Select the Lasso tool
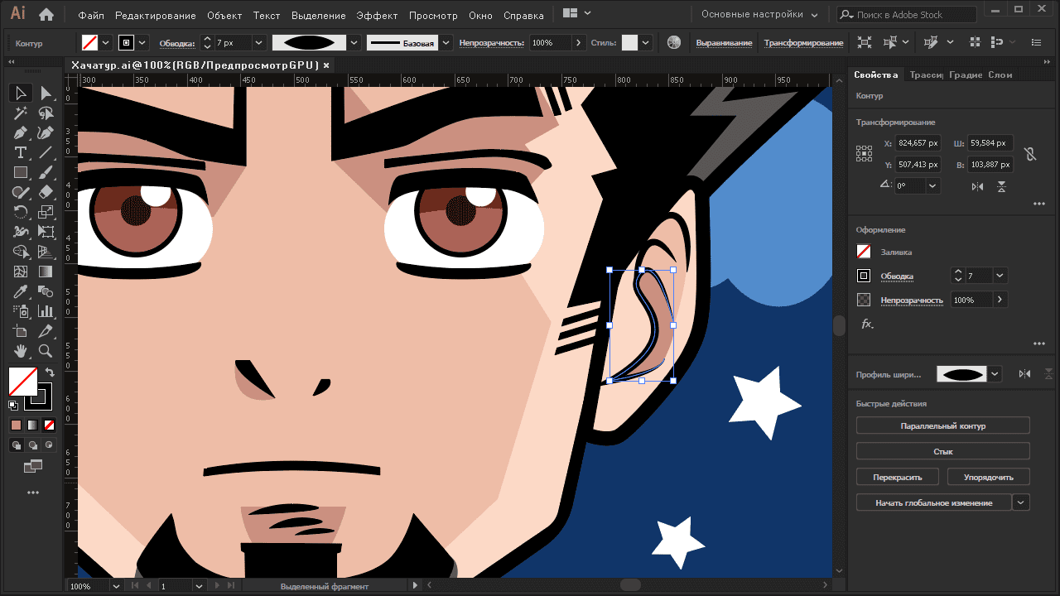The height and width of the screenshot is (596, 1060). (46, 113)
